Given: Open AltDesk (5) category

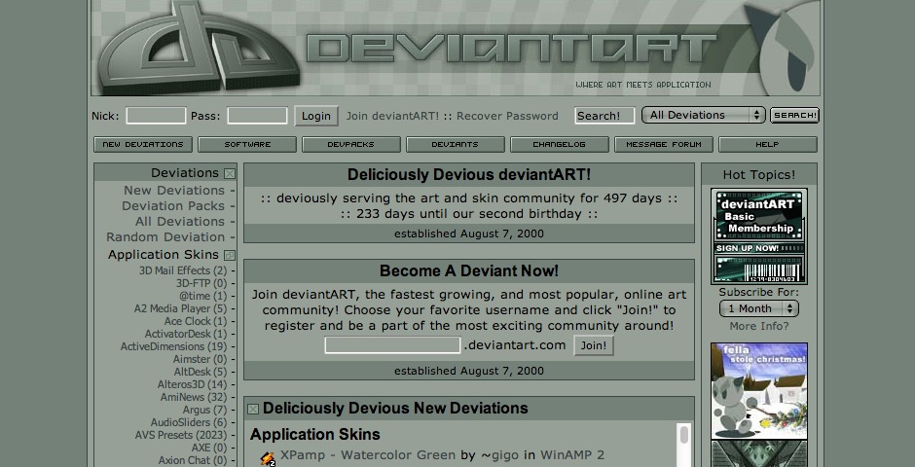Looking at the screenshot, I should [201, 372].
